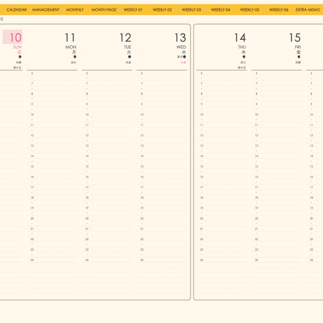Navigate to the WEEKLY-04 tab
Screen dimensions: 323x323
pos(220,10)
